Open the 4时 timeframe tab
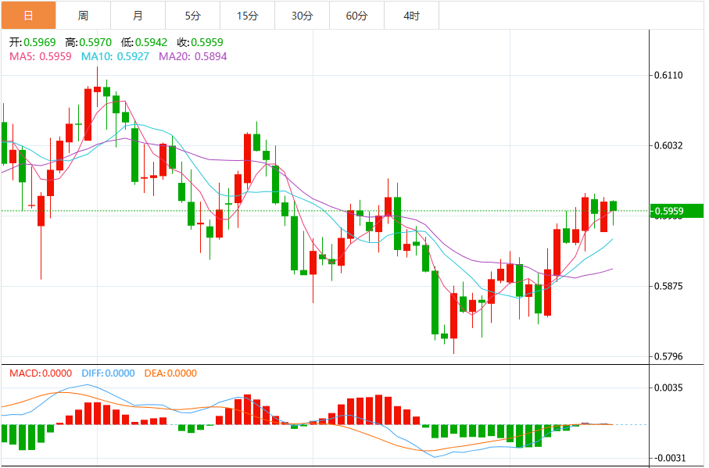Image resolution: width=709 pixels, height=468 pixels. tap(411, 16)
